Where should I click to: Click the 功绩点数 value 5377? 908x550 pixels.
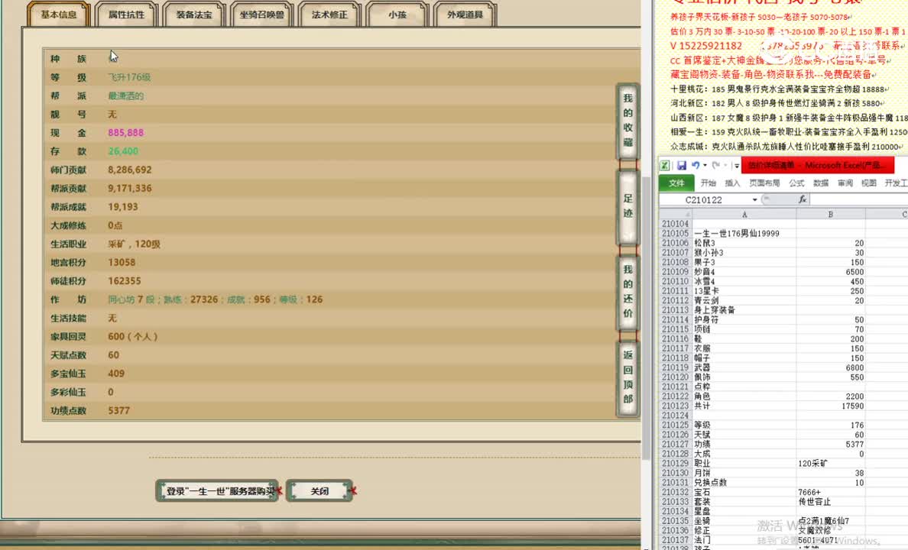point(118,410)
